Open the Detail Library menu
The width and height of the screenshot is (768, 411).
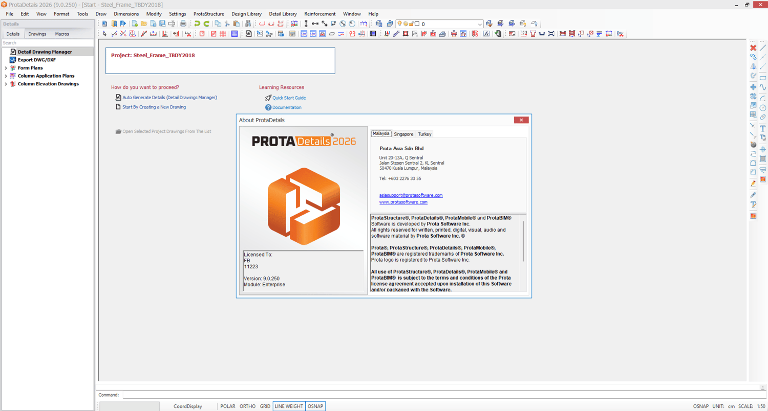[283, 14]
